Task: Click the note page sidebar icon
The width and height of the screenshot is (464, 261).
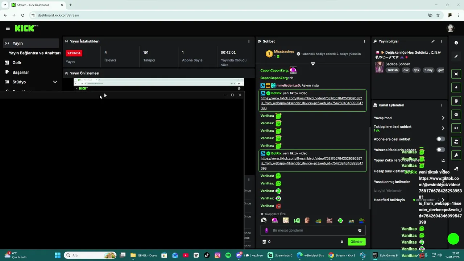Action: click(456, 101)
